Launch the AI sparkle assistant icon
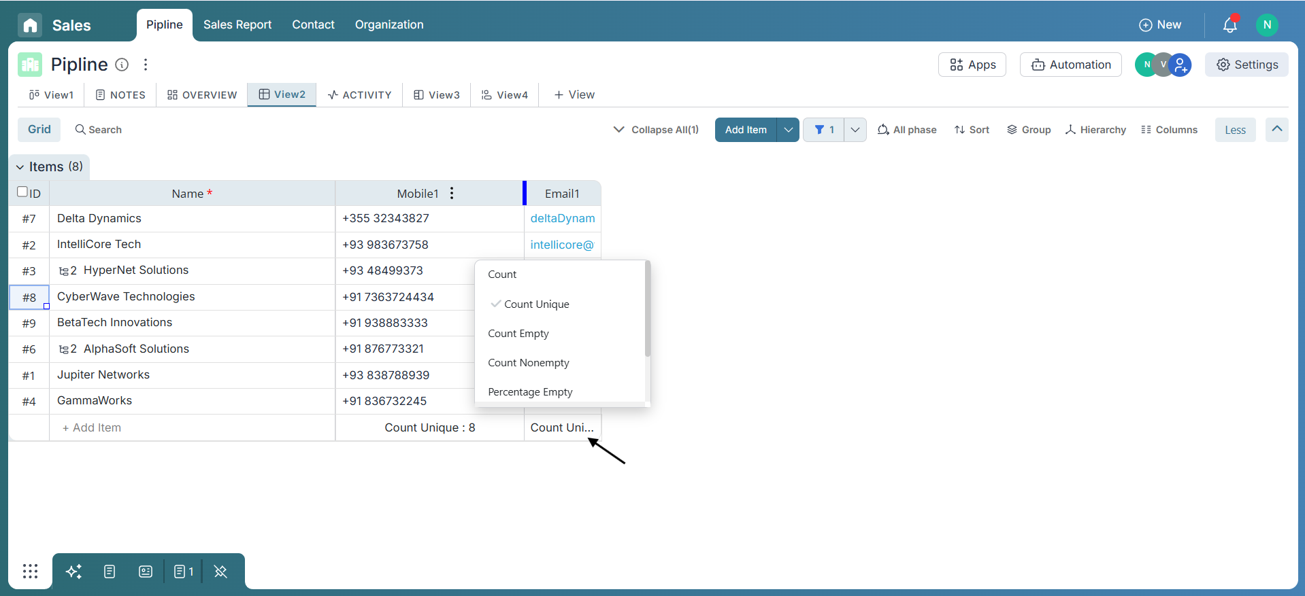The height and width of the screenshot is (596, 1305). 73,572
